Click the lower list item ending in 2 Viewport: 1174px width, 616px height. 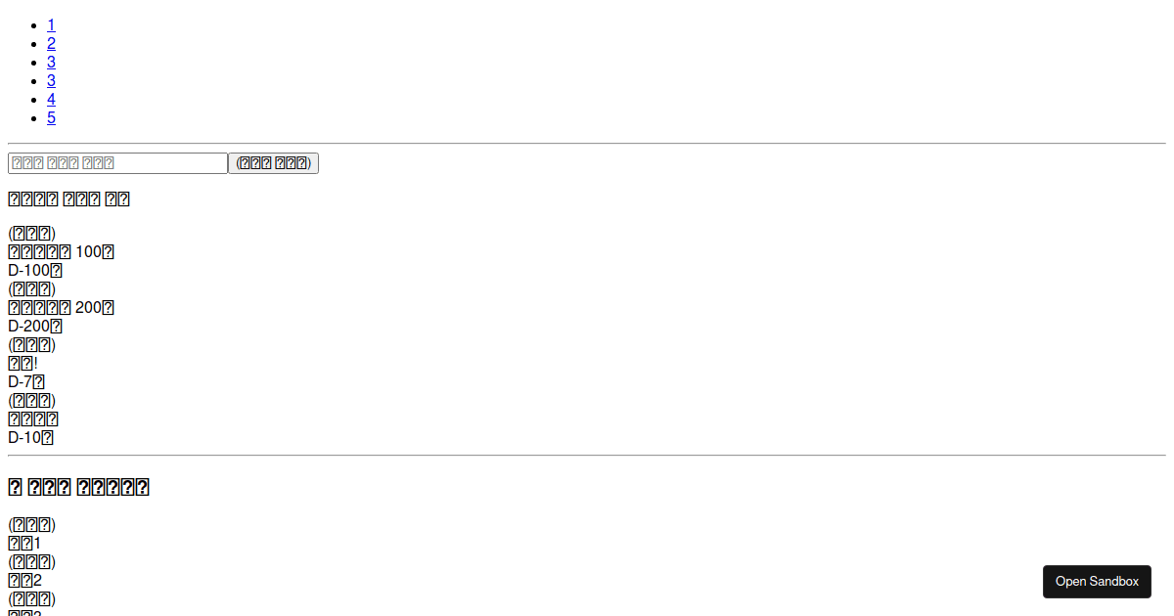tap(24, 581)
